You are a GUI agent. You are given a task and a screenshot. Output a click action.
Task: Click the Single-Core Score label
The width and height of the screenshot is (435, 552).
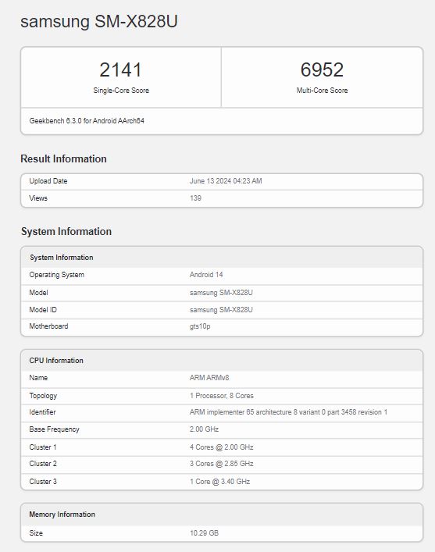(121, 91)
